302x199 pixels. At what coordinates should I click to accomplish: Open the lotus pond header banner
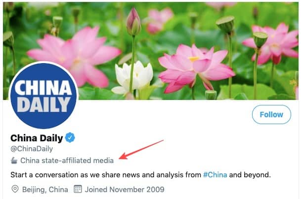coord(151,51)
